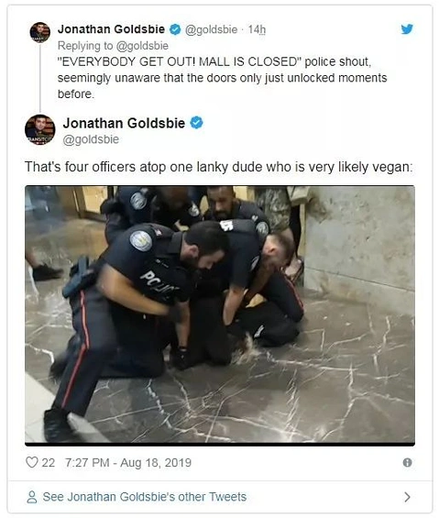This screenshot has width=439, height=518.
Task: Play the embedded police arrest video
Action: pos(220,315)
